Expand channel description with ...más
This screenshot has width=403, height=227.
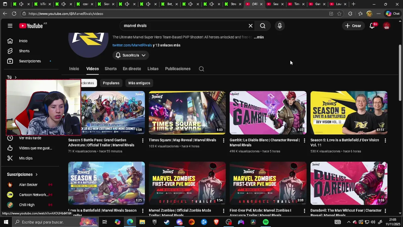point(259,37)
